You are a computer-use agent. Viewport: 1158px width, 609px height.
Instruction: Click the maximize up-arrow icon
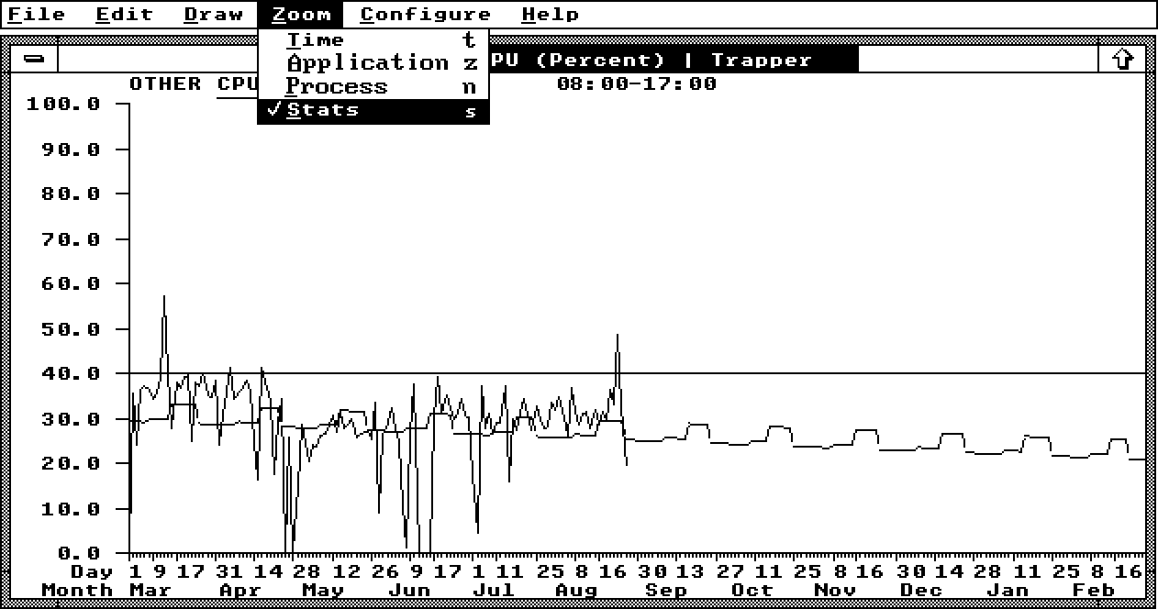click(1122, 60)
